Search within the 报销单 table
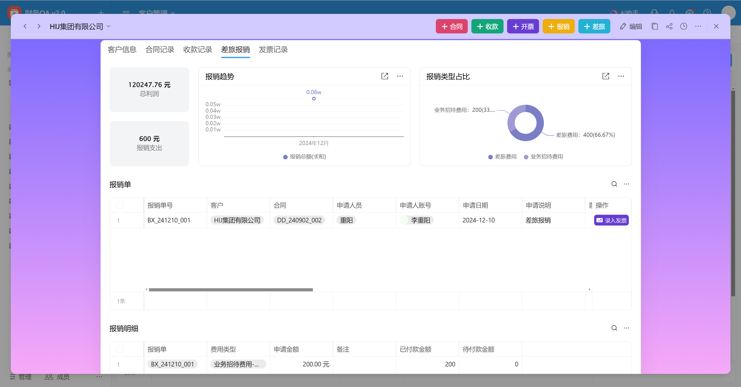The width and height of the screenshot is (741, 387). (x=614, y=184)
